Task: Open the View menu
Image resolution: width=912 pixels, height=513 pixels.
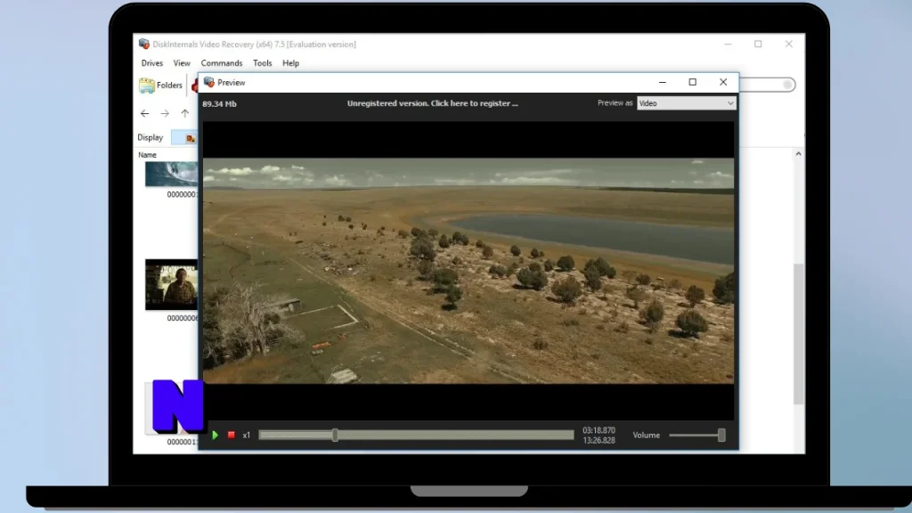Action: (x=182, y=63)
